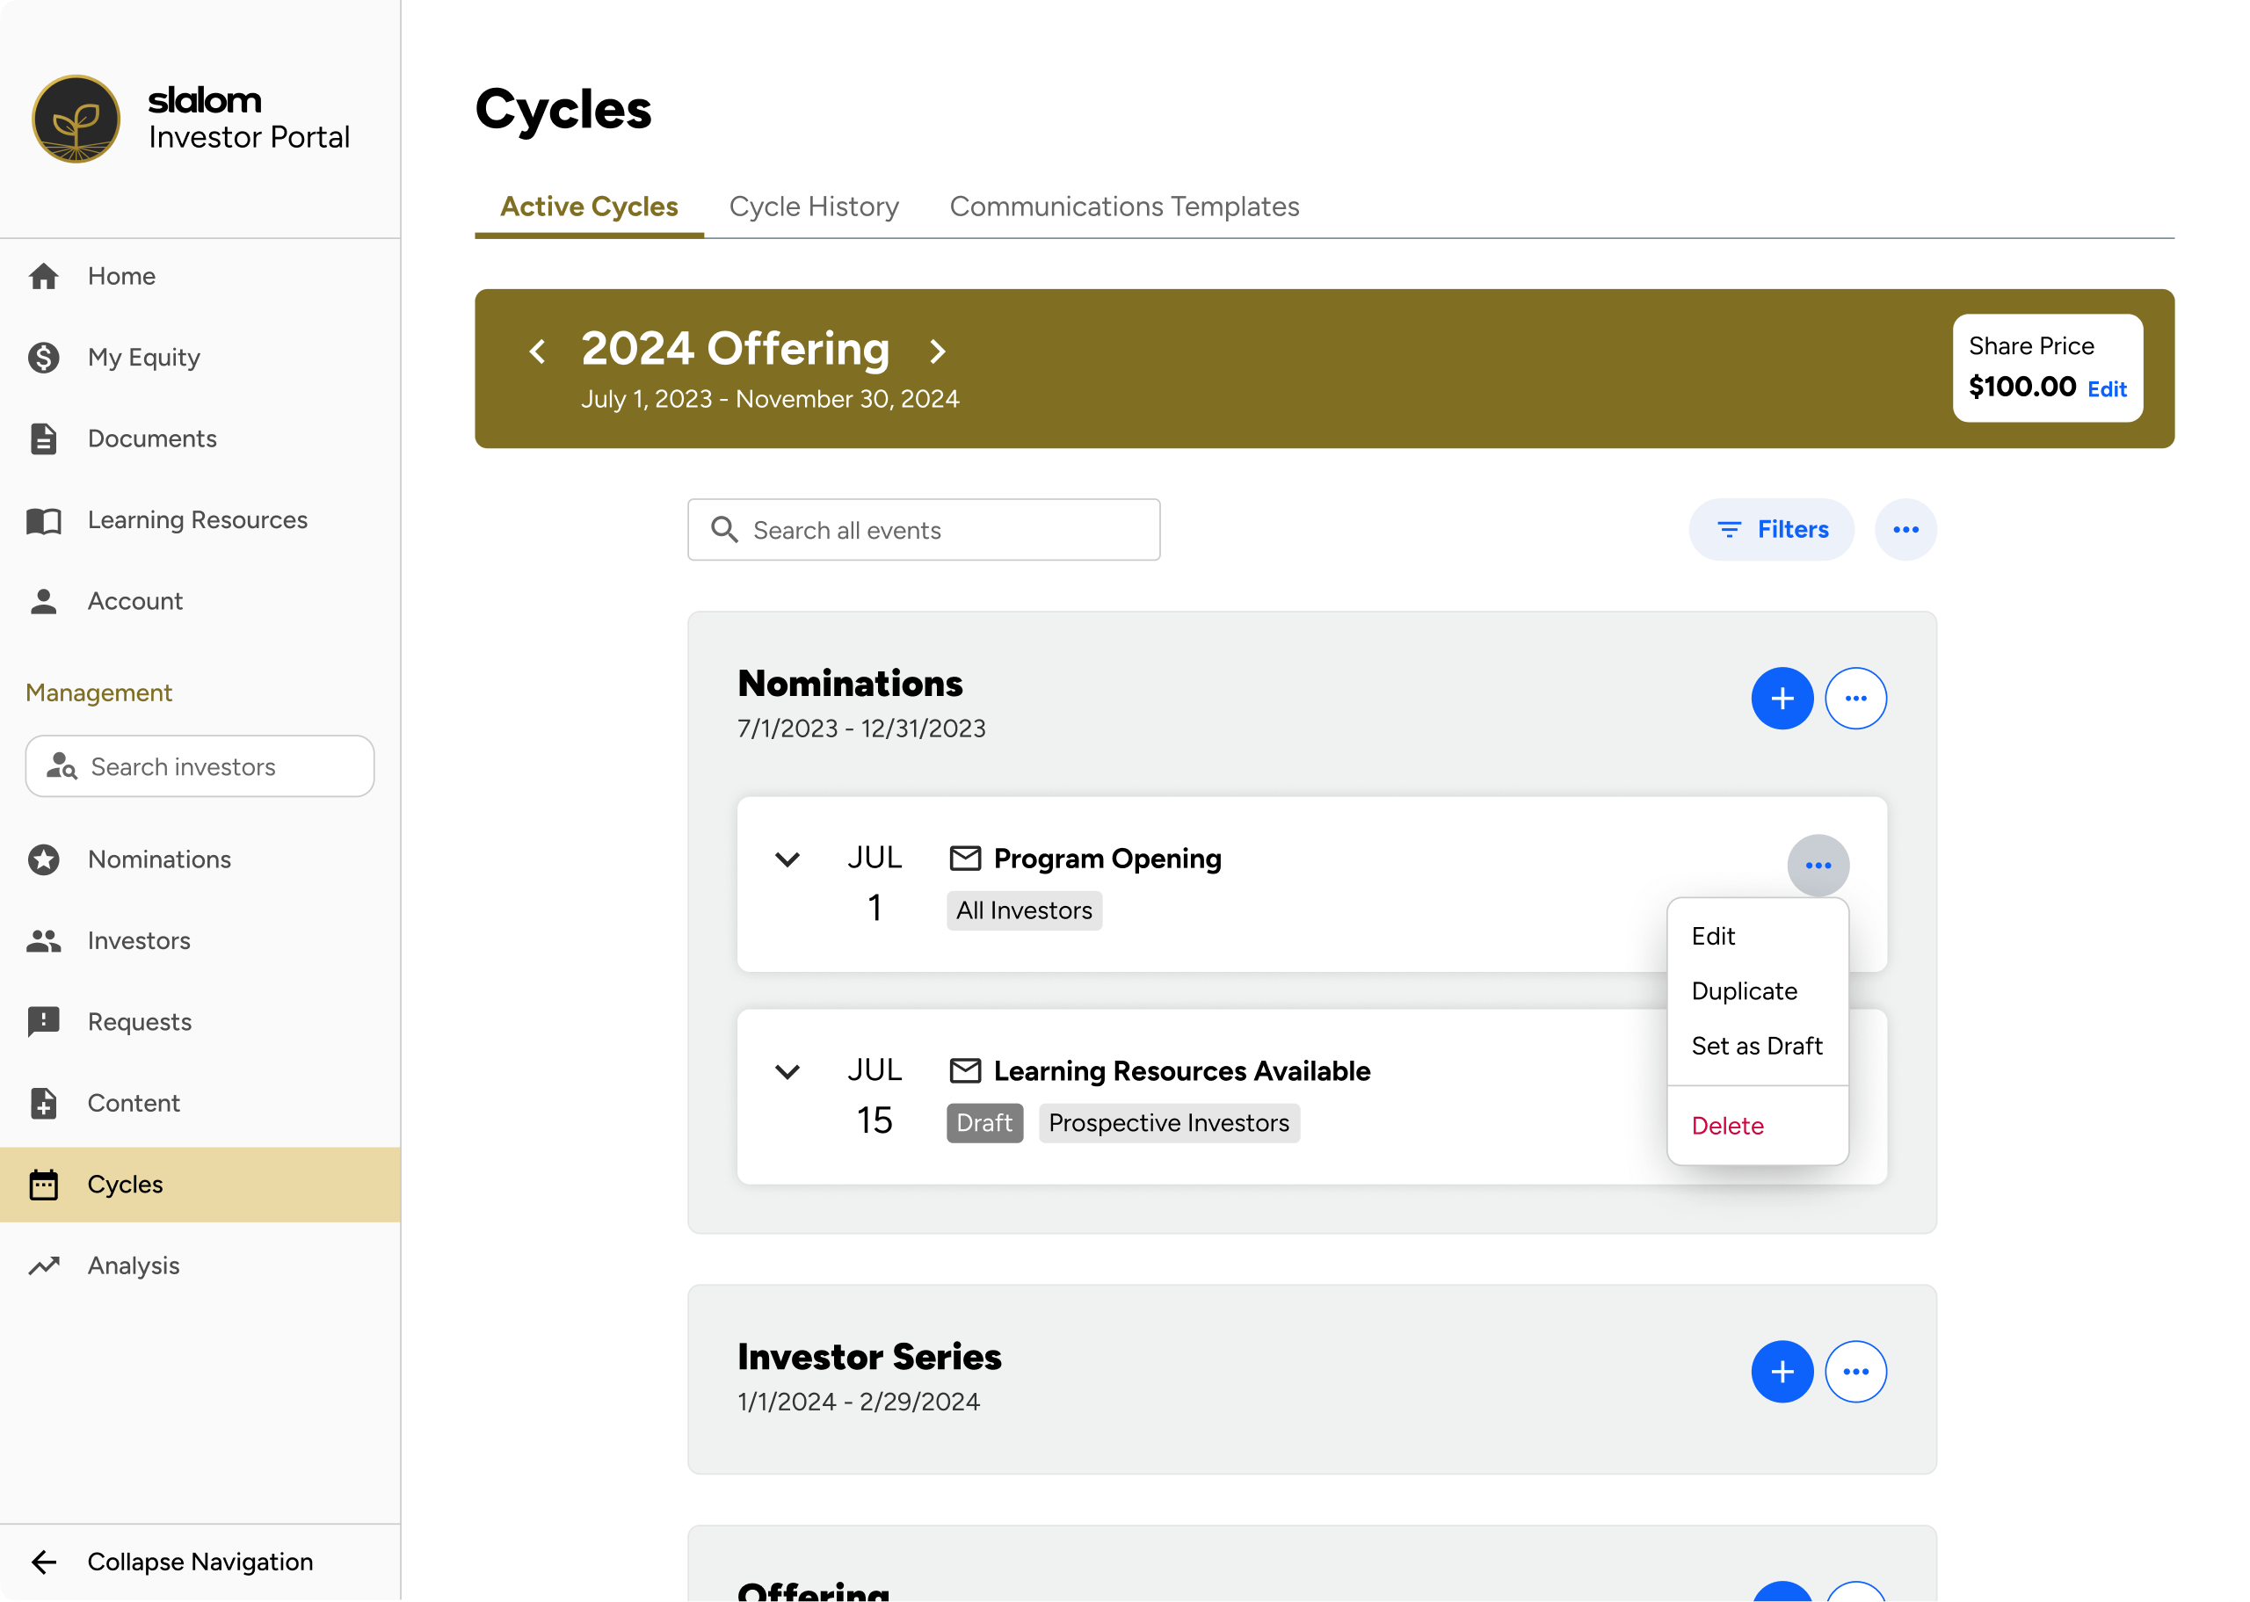Click add button in Investor Series section
This screenshot has height=1602, width=2250.
pyautogui.click(x=1782, y=1371)
